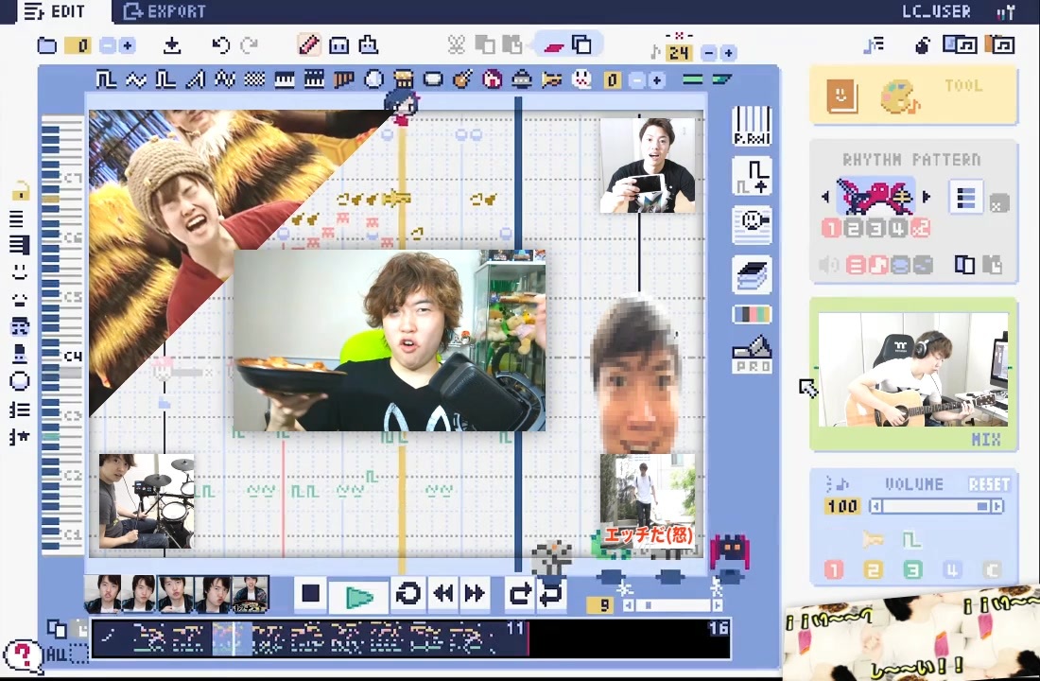Select rhythm pattern variation 1
The height and width of the screenshot is (681, 1040).
click(x=831, y=229)
